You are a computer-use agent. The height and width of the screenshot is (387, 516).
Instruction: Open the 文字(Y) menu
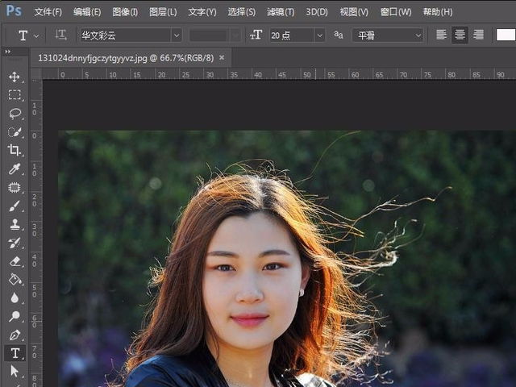click(x=202, y=12)
